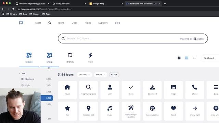Open the RI work bookmarks folder
219x123 pixels.
pyautogui.click(x=12, y=14)
